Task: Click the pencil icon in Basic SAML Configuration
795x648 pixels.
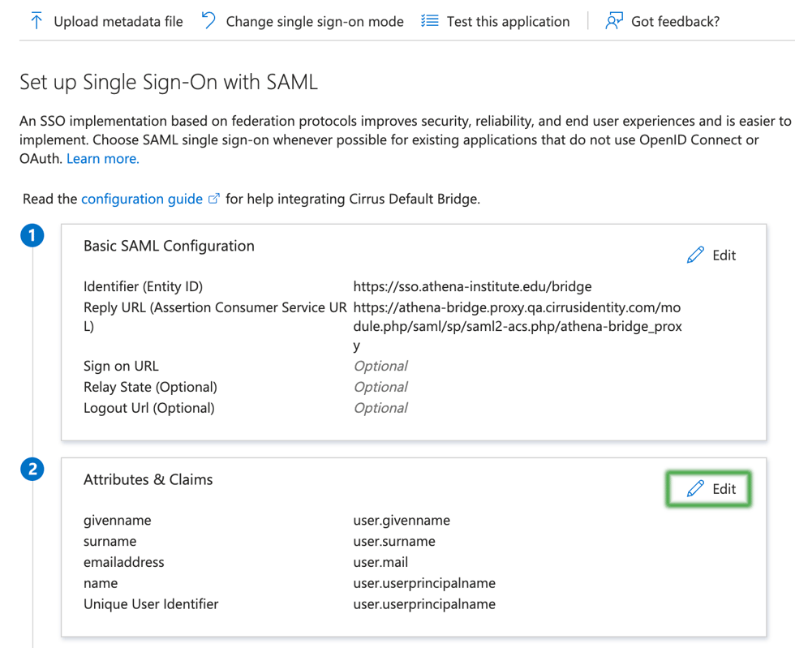Action: [x=695, y=255]
